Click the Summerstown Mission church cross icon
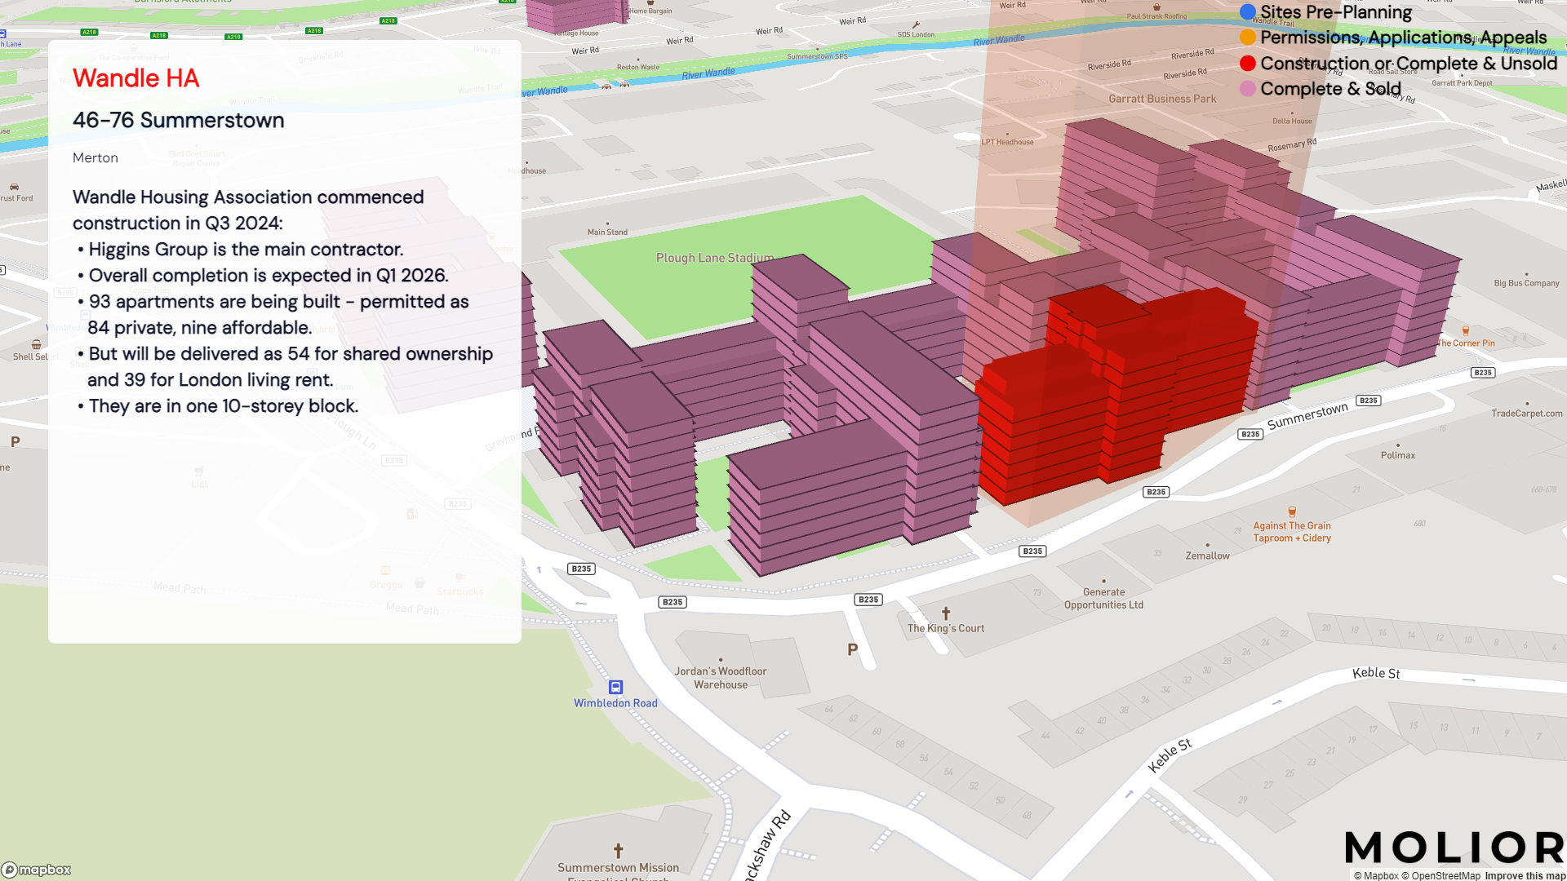The width and height of the screenshot is (1567, 881). [619, 851]
